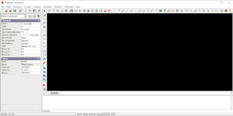
Task: Click the linear dimension tool icon
Action: (x=187, y=11)
